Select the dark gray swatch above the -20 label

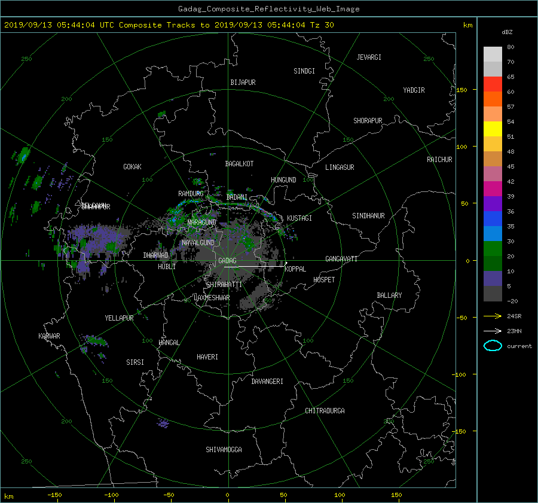coord(493,294)
